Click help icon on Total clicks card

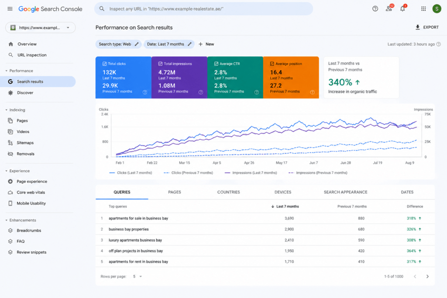pos(145,92)
